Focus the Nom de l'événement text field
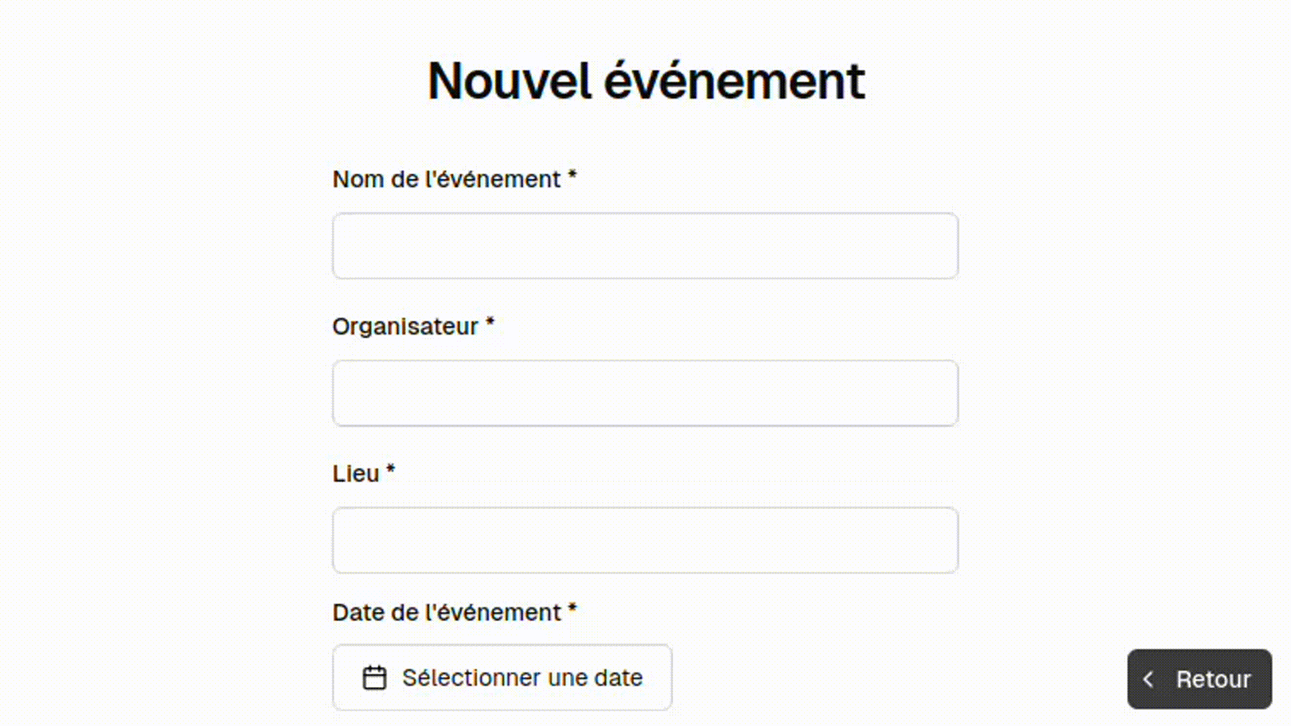 click(x=645, y=246)
